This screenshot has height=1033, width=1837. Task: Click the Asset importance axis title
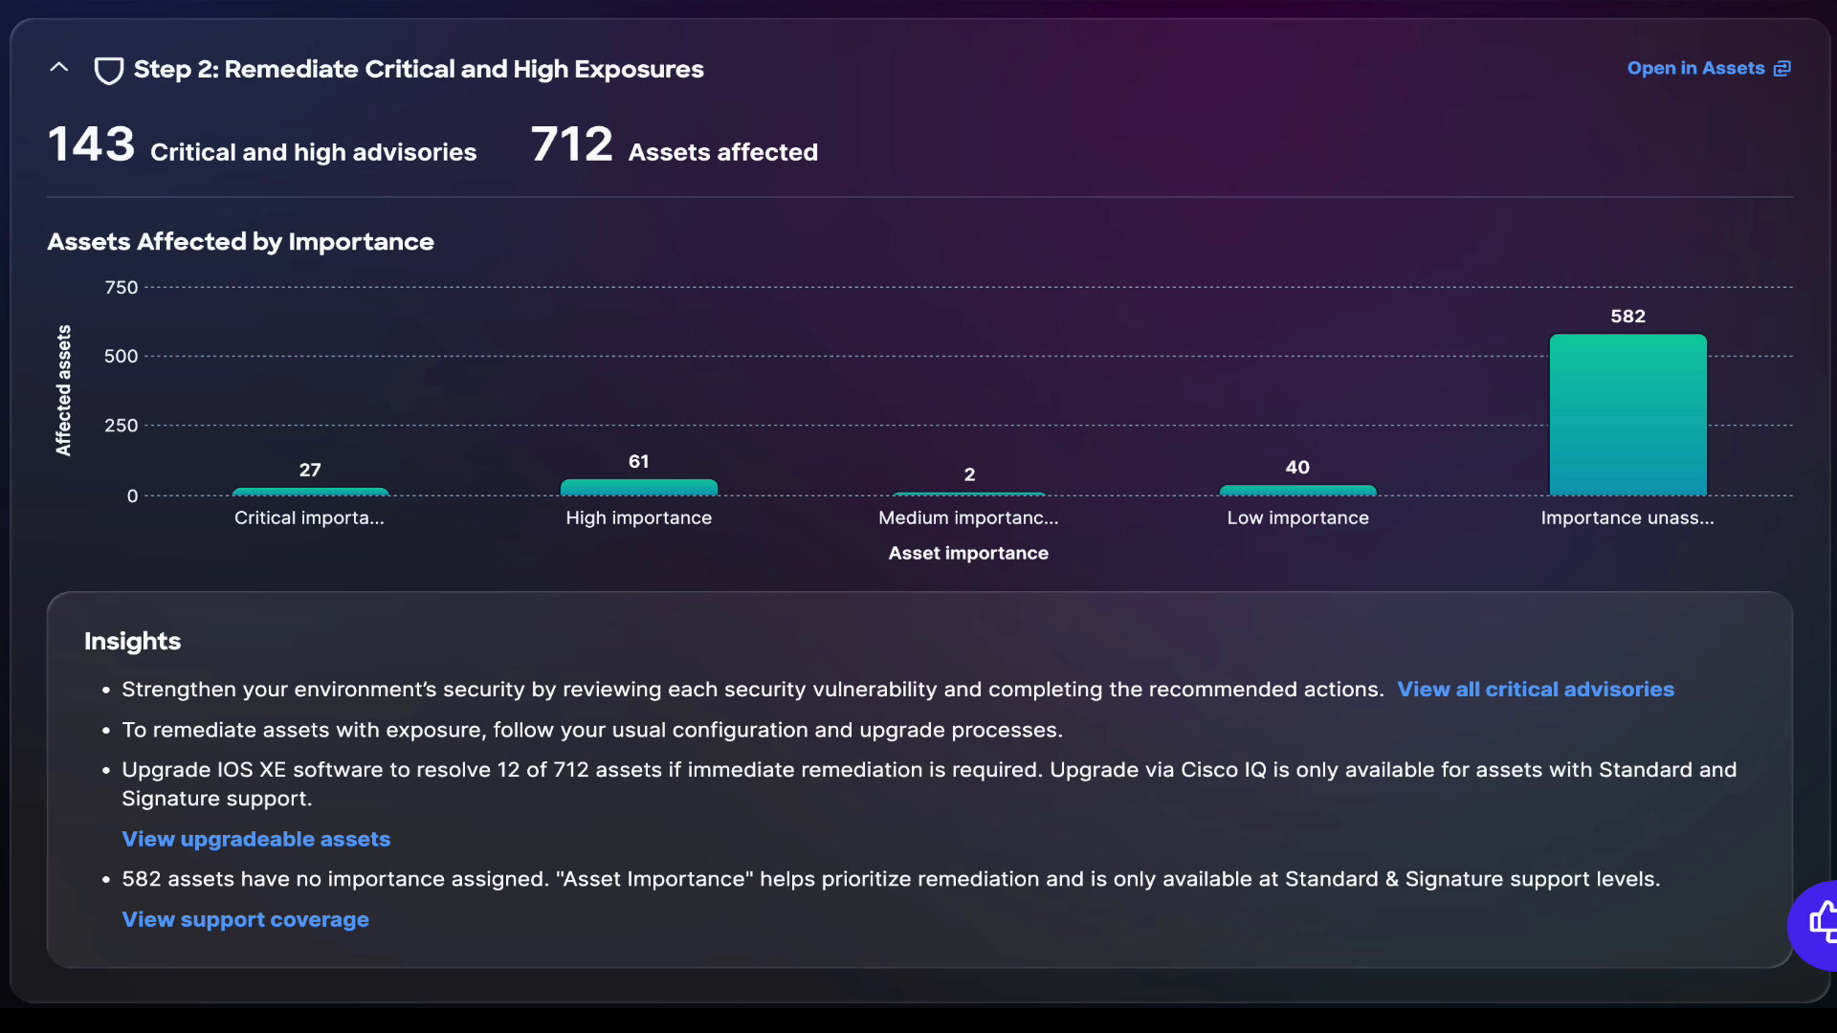click(968, 553)
